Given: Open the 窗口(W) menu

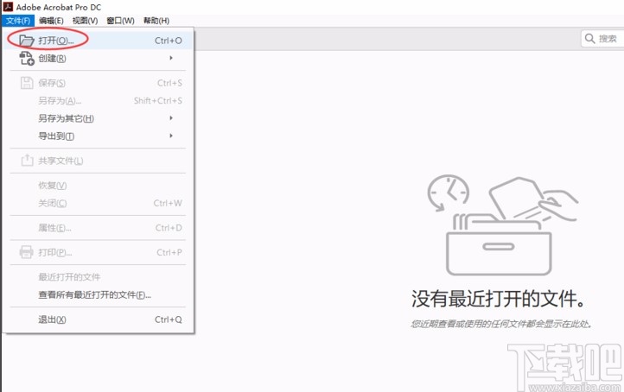Looking at the screenshot, I should tap(120, 21).
